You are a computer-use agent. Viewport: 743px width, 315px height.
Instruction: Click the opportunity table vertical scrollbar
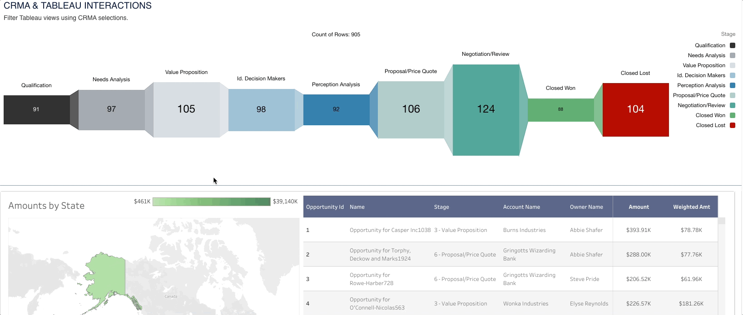point(721,263)
